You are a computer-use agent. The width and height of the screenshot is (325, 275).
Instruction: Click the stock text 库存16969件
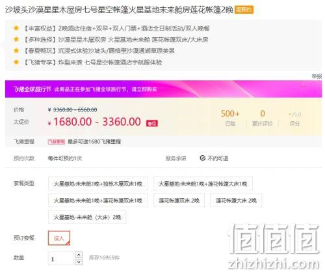tap(104, 258)
